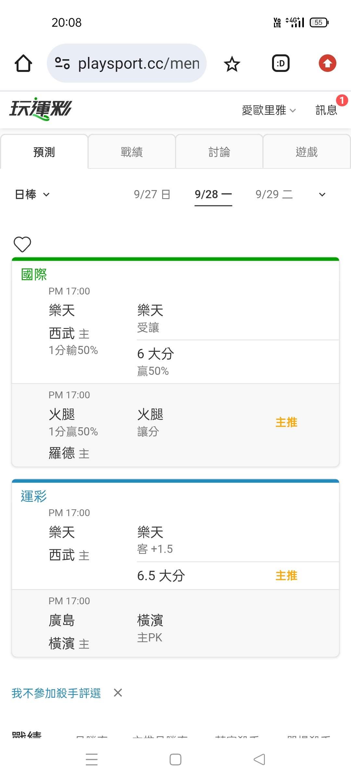Focus the playsport.cc address bar
Image resolution: width=351 pixels, height=781 pixels.
pos(127,63)
